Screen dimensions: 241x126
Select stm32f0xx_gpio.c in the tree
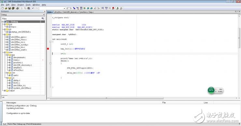click(x=19, y=37)
